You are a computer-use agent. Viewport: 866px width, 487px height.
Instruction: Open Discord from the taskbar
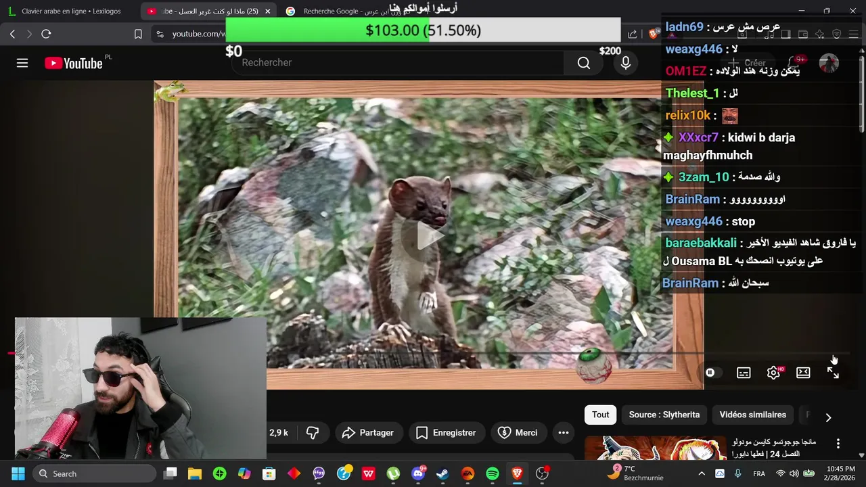coord(418,473)
